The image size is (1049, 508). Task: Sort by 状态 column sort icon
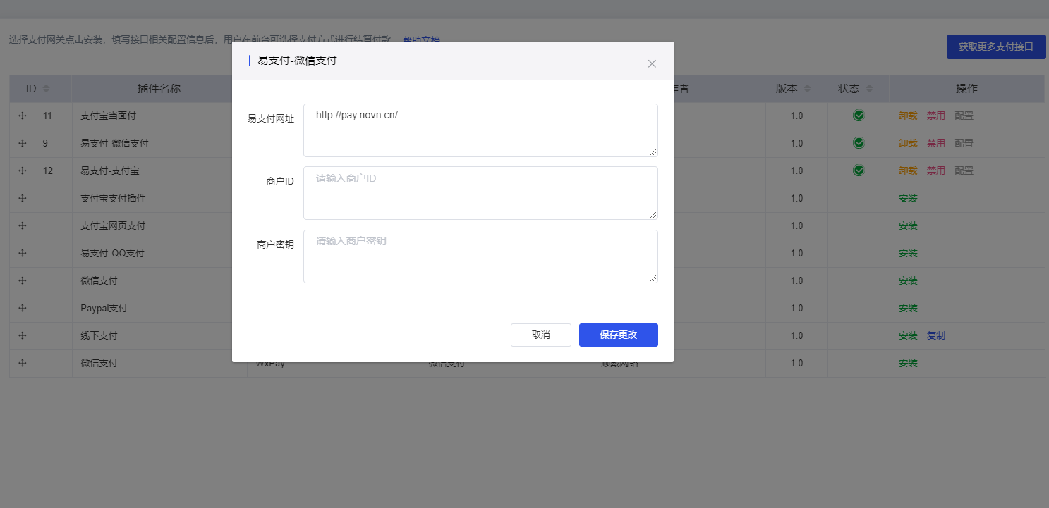869,89
